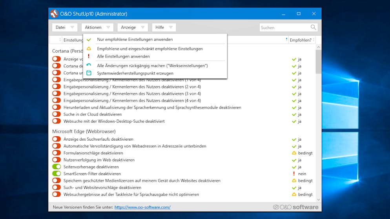Enable 'Nutzerverfolgung im Web deaktivieren' switch
This screenshot has width=390, height=219.
[56, 160]
